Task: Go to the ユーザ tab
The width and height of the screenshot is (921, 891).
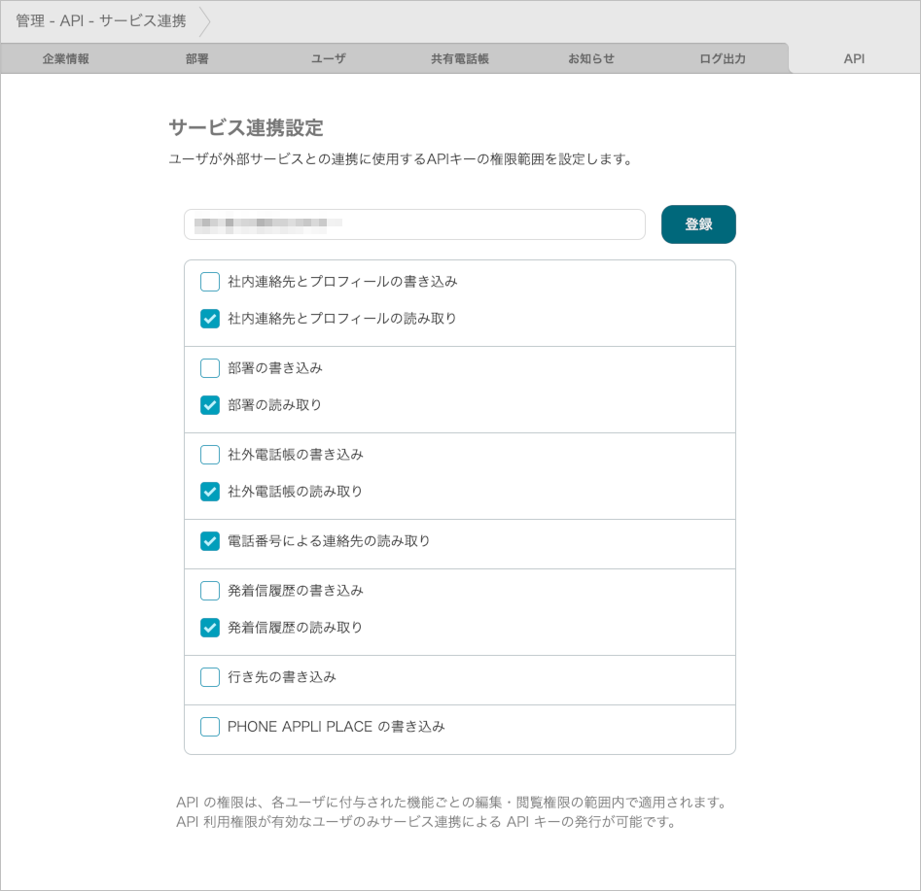Action: (329, 58)
